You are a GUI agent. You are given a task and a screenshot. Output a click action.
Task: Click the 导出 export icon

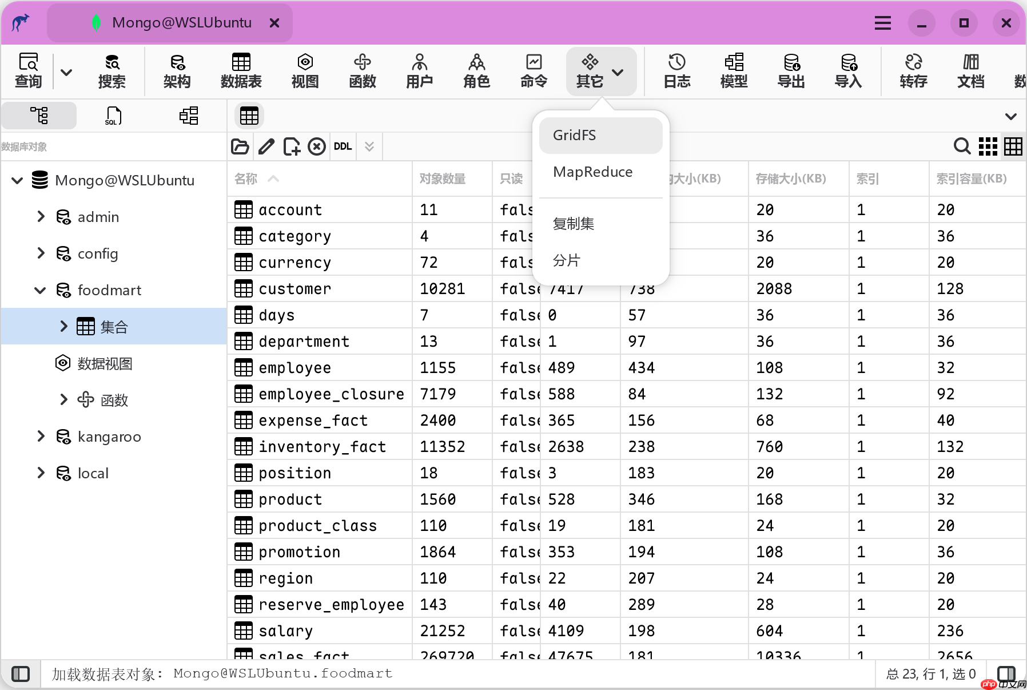click(791, 71)
